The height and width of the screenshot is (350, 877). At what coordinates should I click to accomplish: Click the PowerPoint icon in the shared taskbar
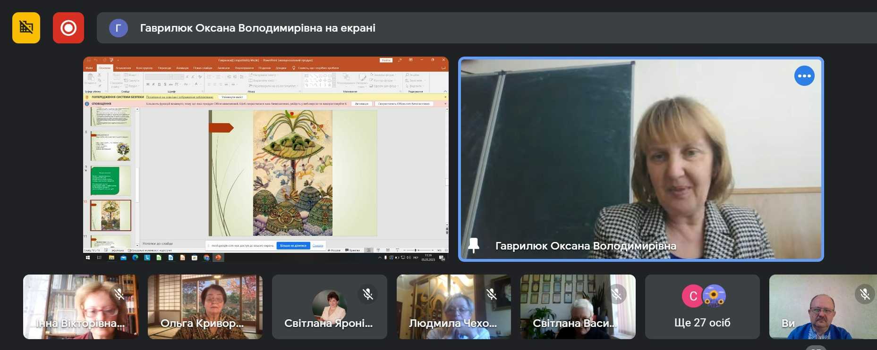point(218,258)
